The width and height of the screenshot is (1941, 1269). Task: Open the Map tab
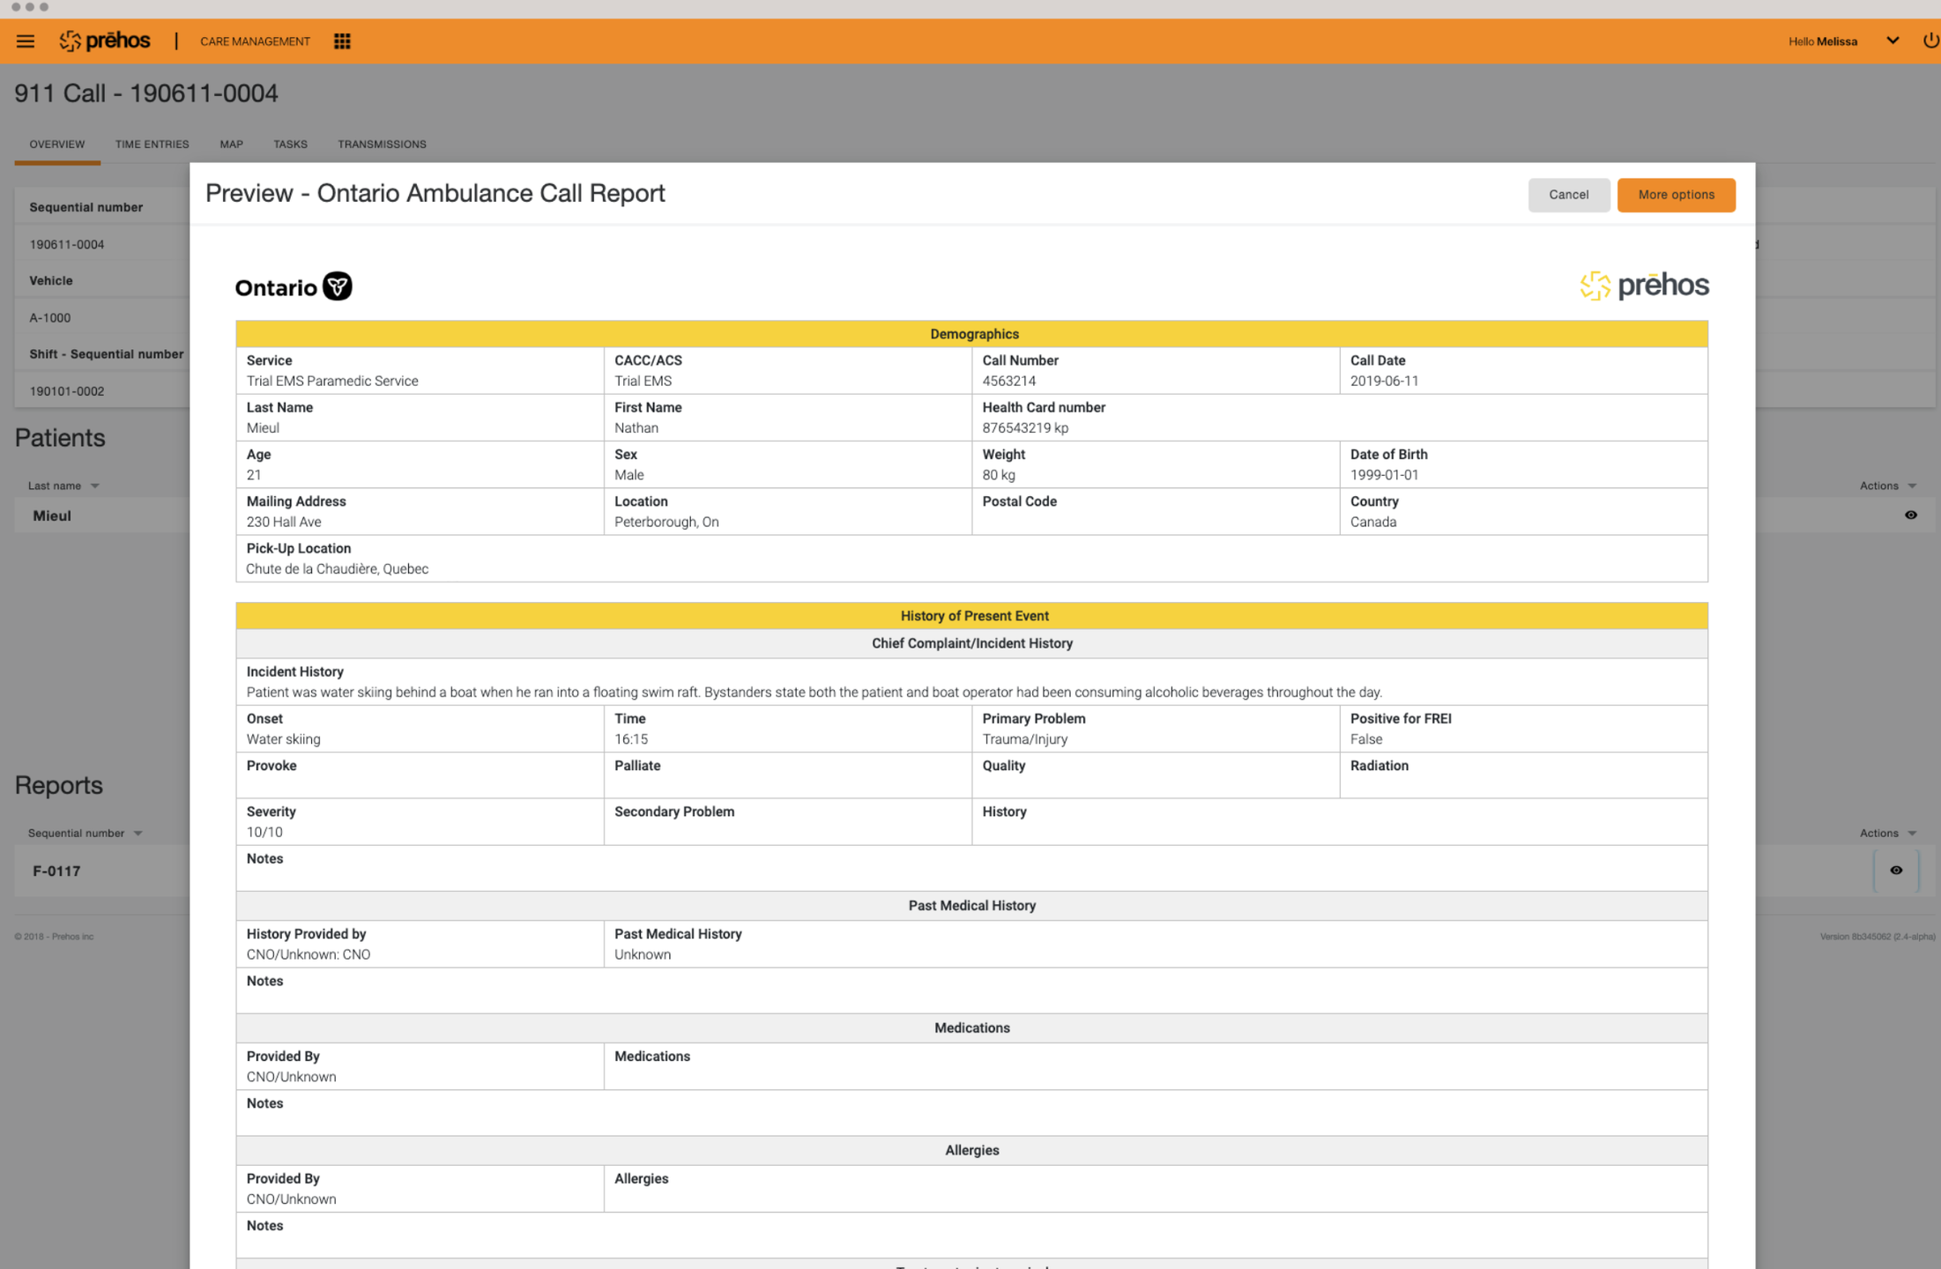pyautogui.click(x=231, y=145)
